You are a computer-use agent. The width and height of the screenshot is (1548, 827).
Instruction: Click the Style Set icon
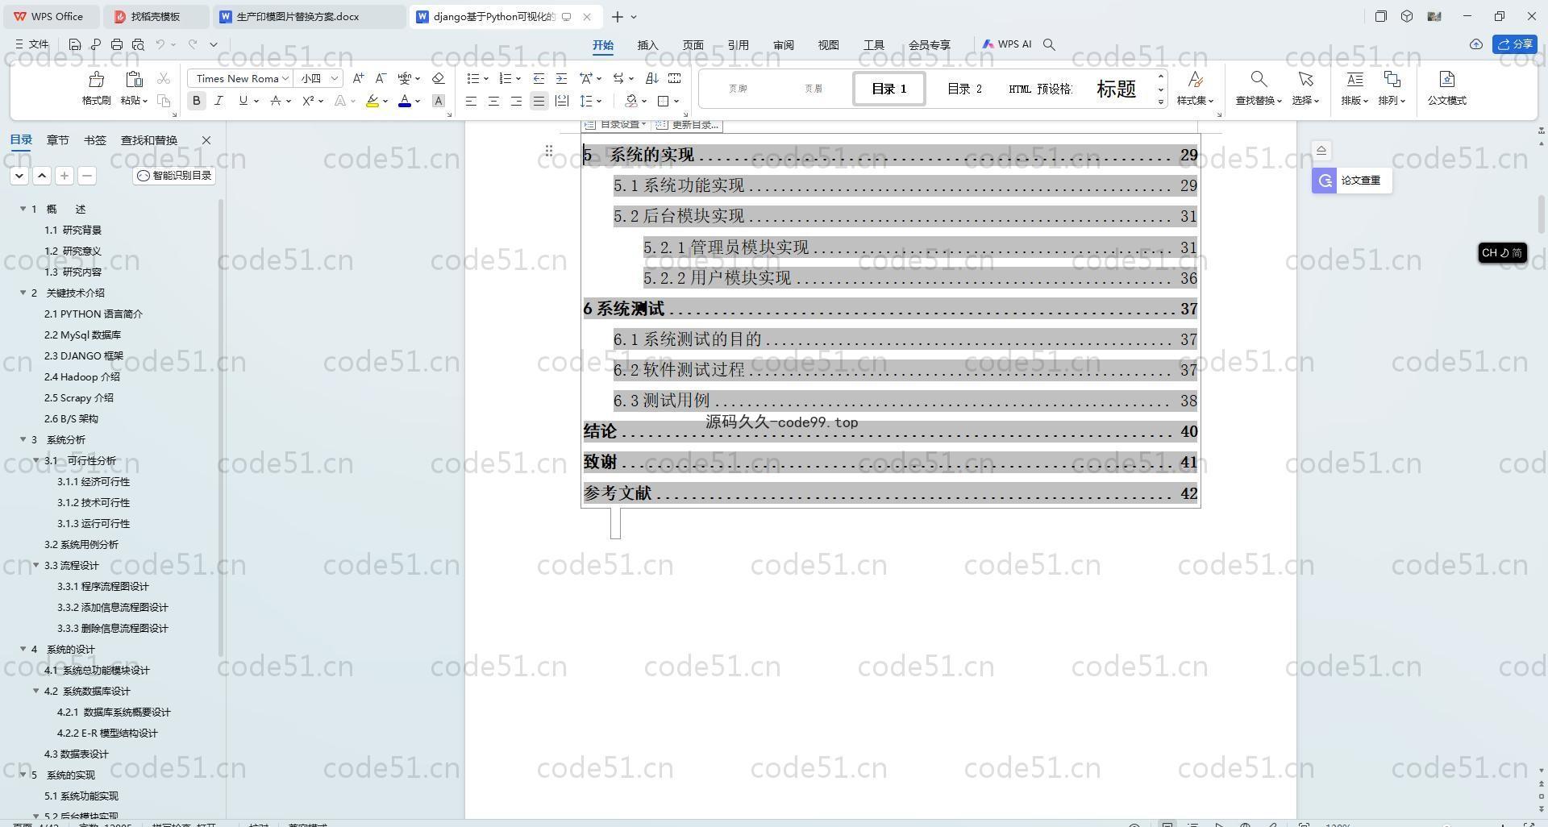pos(1195,79)
